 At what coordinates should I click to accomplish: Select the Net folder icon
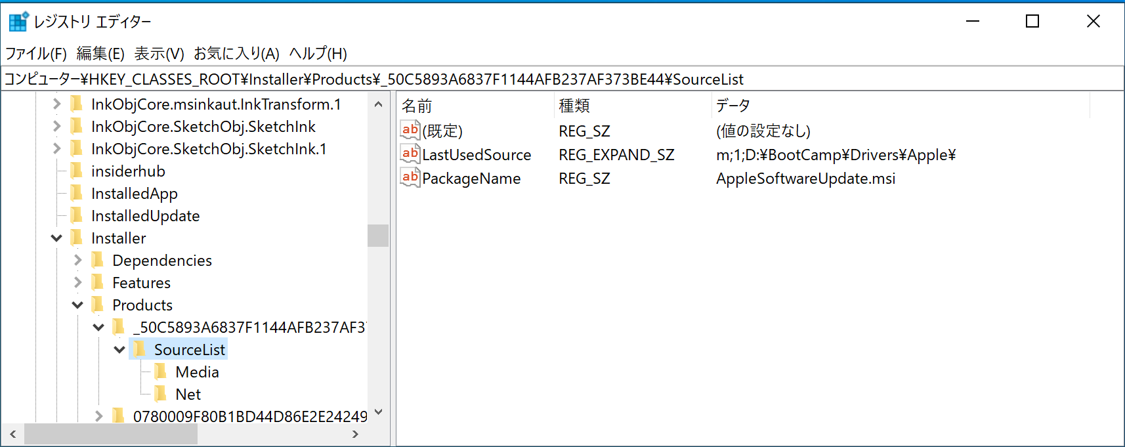pyautogui.click(x=161, y=394)
